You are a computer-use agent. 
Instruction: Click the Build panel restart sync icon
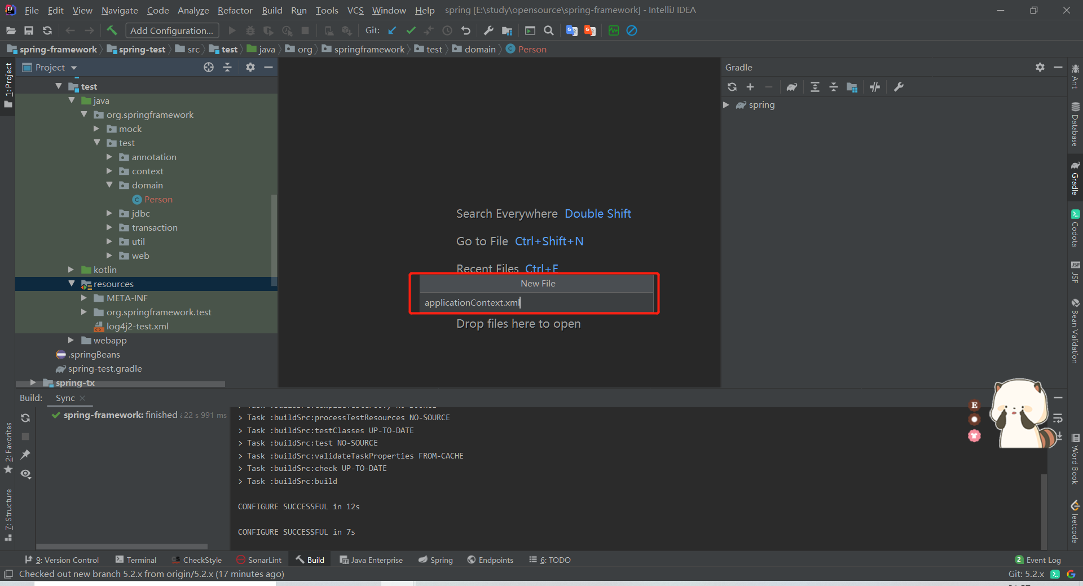click(25, 418)
